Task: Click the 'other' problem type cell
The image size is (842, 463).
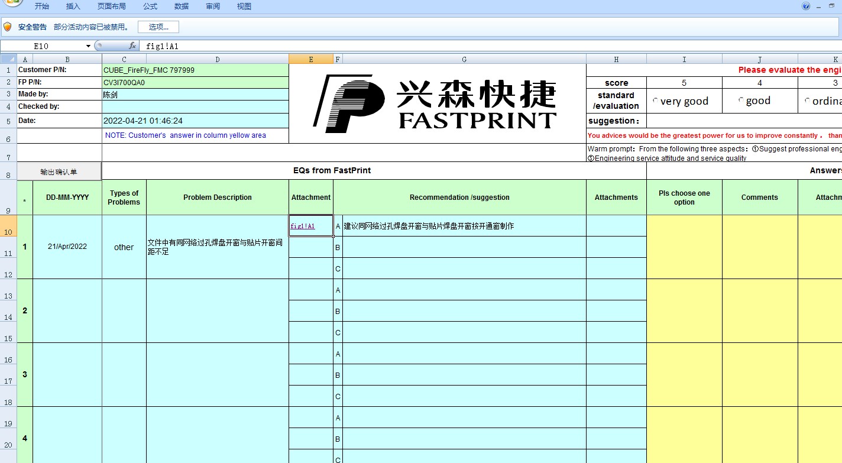Action: pos(124,247)
